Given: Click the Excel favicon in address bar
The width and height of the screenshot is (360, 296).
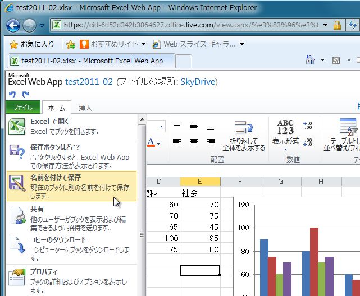Looking at the screenshot, I should (57, 25).
